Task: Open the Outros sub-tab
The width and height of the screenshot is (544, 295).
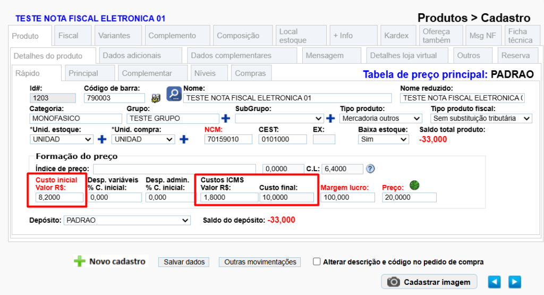Action: [473, 55]
